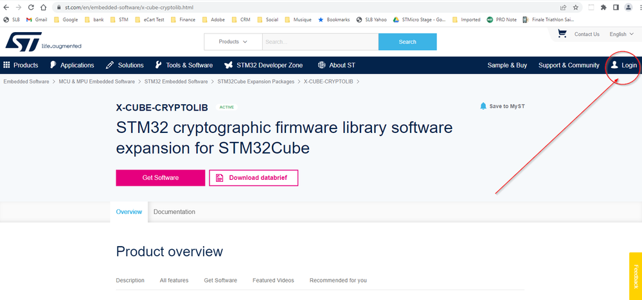Open the Finale Triathlon bookmark
642x300 pixels.
point(549,20)
